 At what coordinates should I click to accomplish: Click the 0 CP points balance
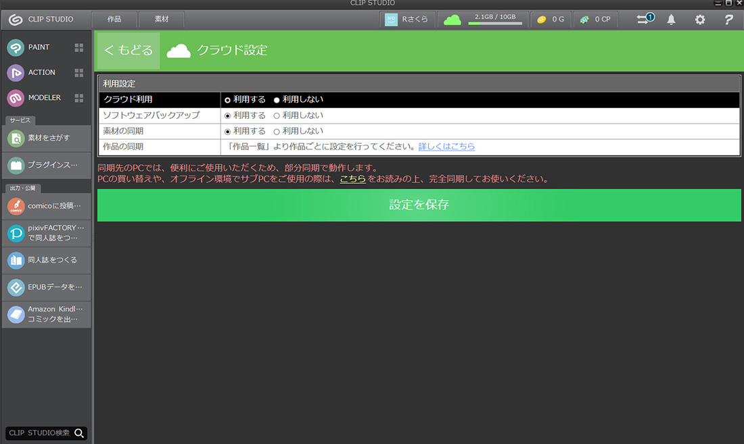(595, 20)
